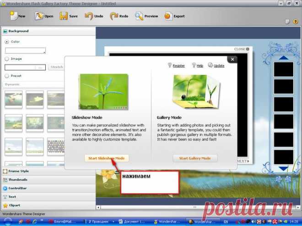Choose first preset thumbnail in top row
302x226 pixels.
[13, 100]
